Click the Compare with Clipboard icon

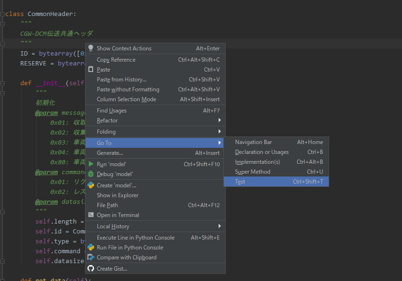90,257
